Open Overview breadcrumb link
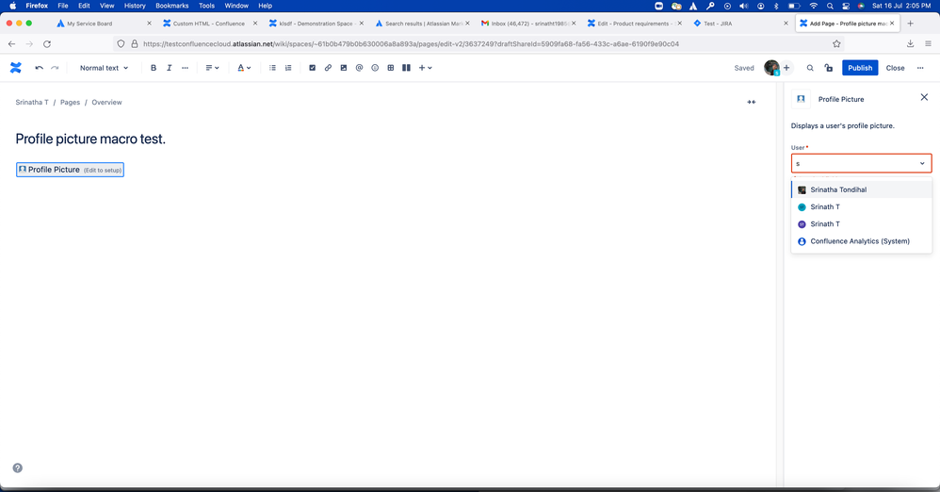The height and width of the screenshot is (492, 940). [106, 102]
